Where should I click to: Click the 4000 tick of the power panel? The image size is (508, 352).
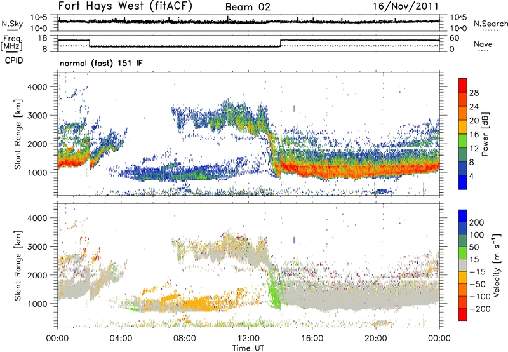coord(37,87)
